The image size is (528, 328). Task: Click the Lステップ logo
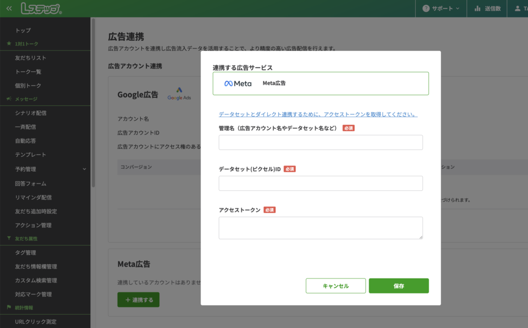click(x=41, y=8)
